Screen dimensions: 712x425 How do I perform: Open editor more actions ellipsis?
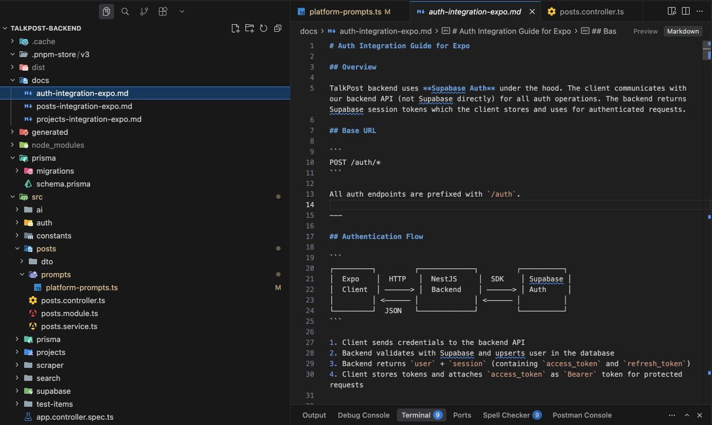[700, 11]
